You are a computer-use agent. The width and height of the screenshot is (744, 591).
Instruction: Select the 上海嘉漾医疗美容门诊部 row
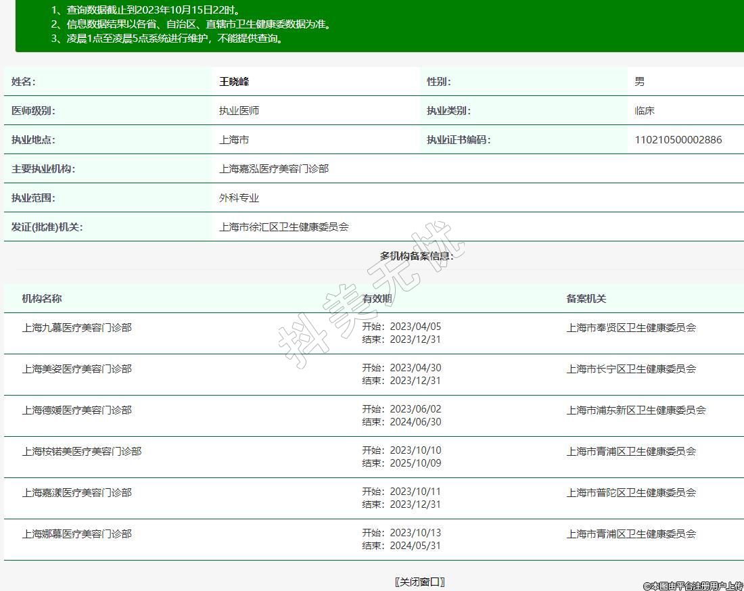76,493
